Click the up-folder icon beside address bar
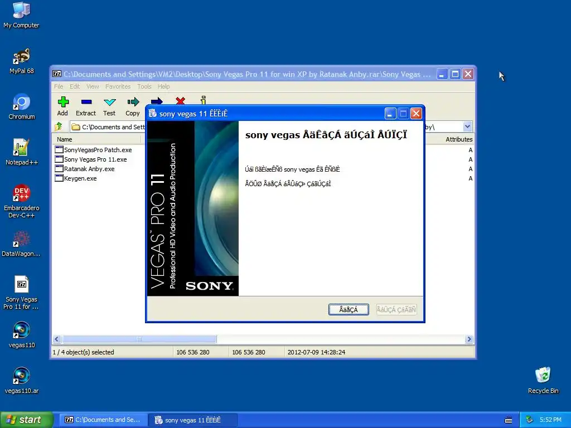 [59, 127]
